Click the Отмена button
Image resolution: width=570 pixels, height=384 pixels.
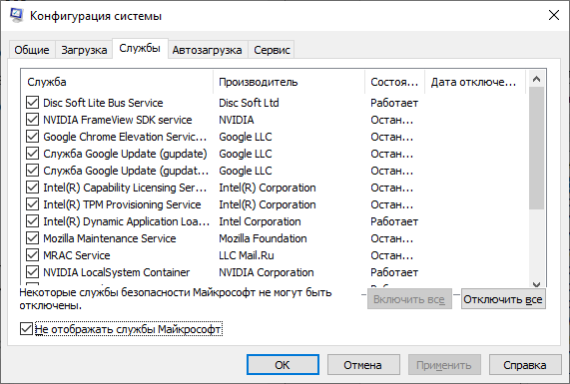363,365
